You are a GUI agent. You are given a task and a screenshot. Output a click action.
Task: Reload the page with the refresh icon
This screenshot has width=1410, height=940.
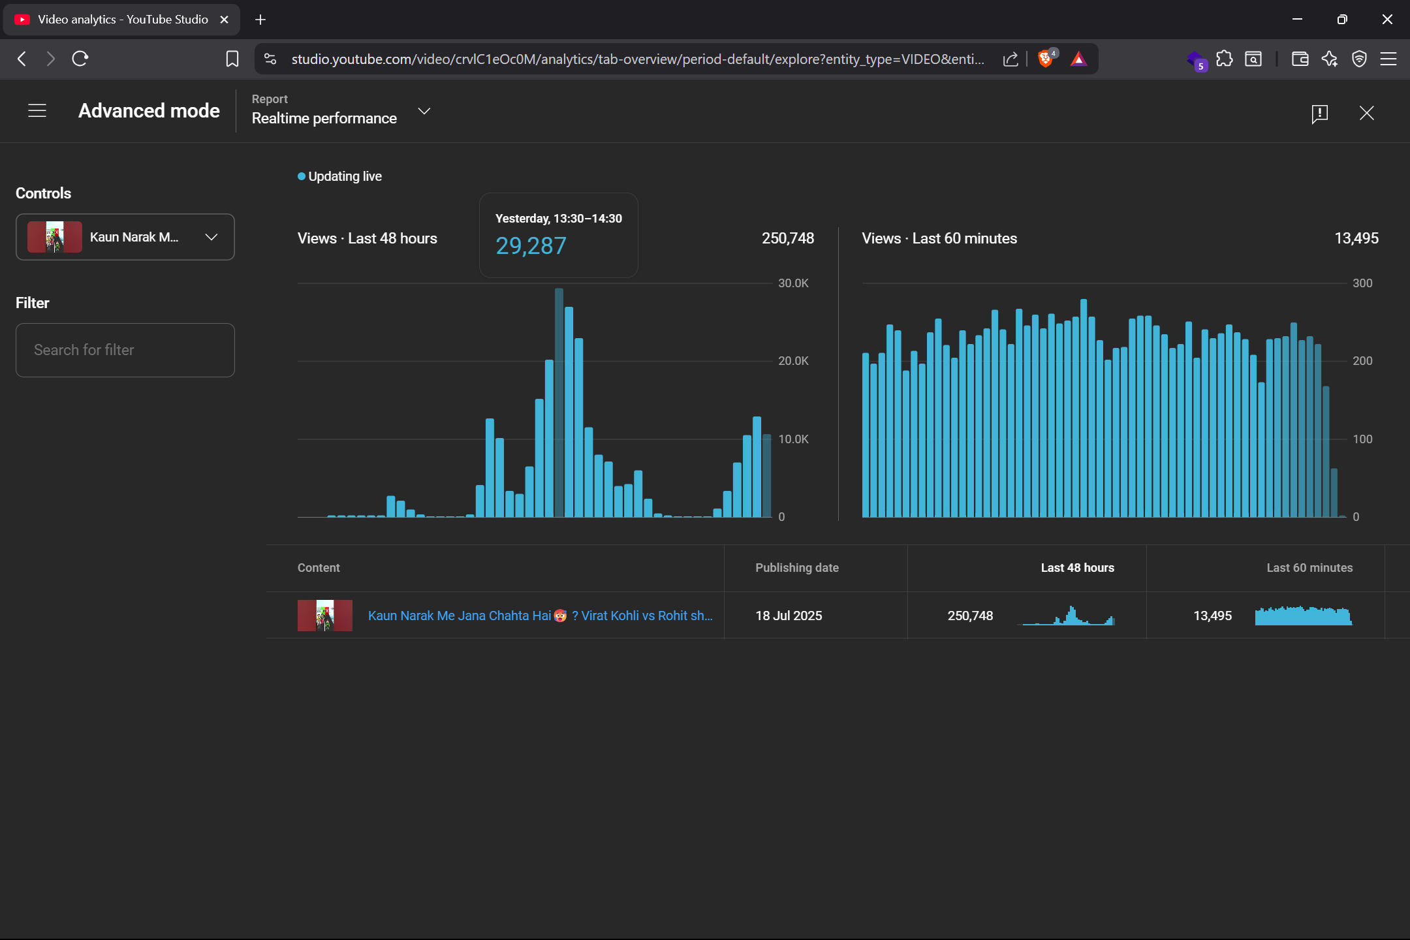[80, 59]
